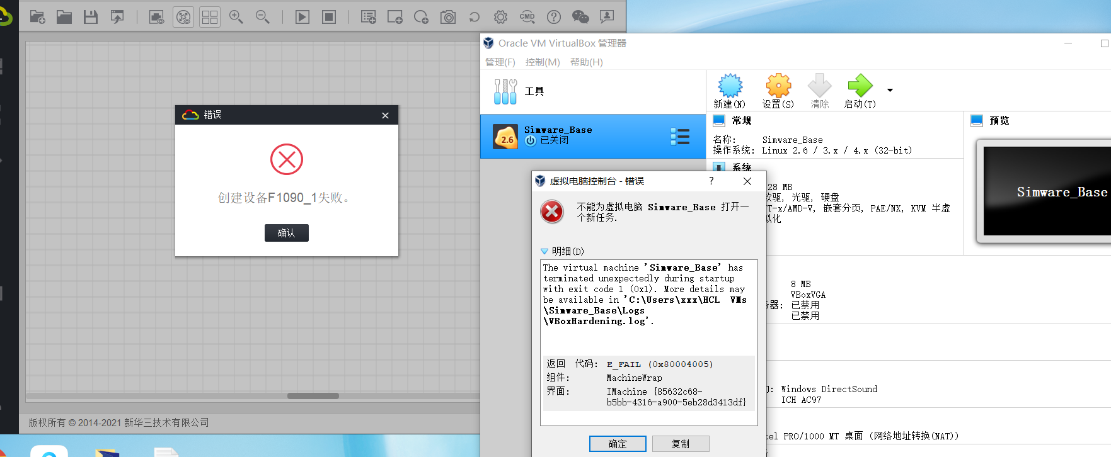
Task: Collapse the 明细(D) details disclosure triangle
Action: pos(544,251)
